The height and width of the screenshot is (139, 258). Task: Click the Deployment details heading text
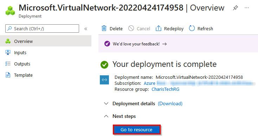tap(134, 103)
